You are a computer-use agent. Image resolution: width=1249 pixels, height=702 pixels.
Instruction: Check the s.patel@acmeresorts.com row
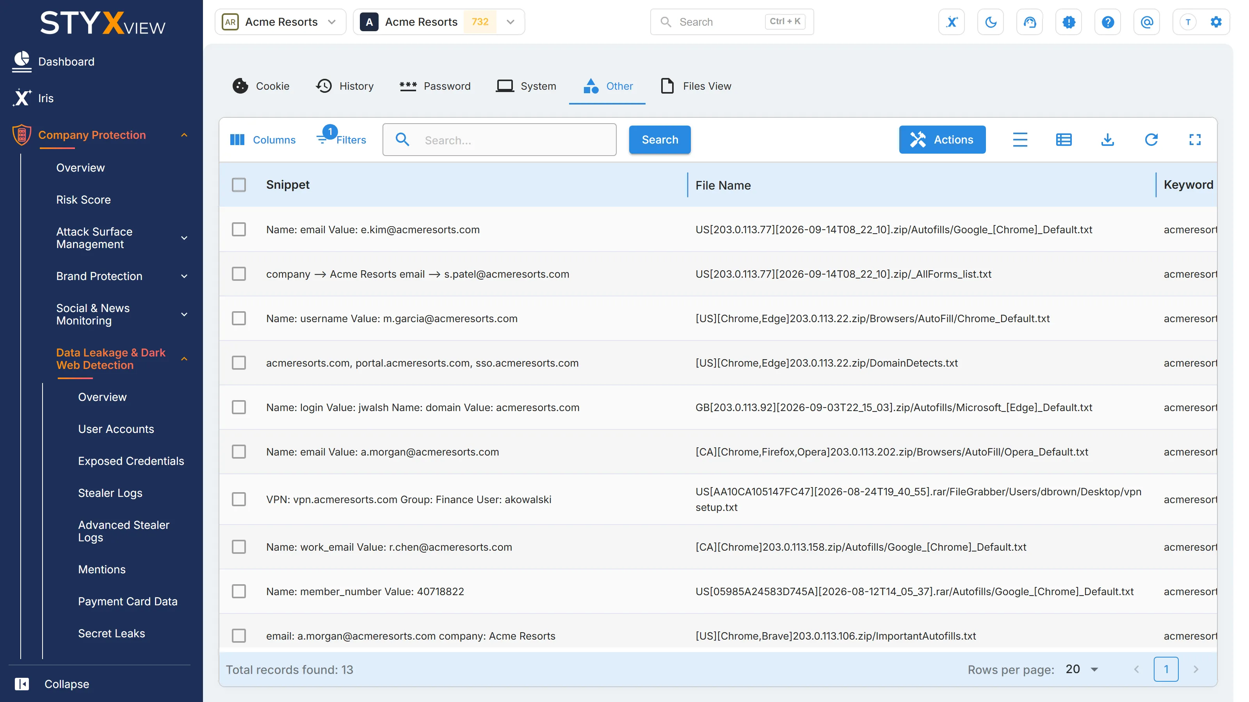coord(238,274)
